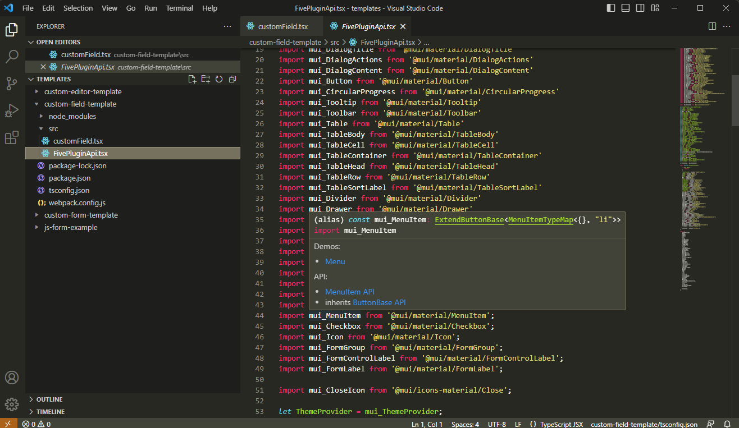Click the code minimap preview

705,168
